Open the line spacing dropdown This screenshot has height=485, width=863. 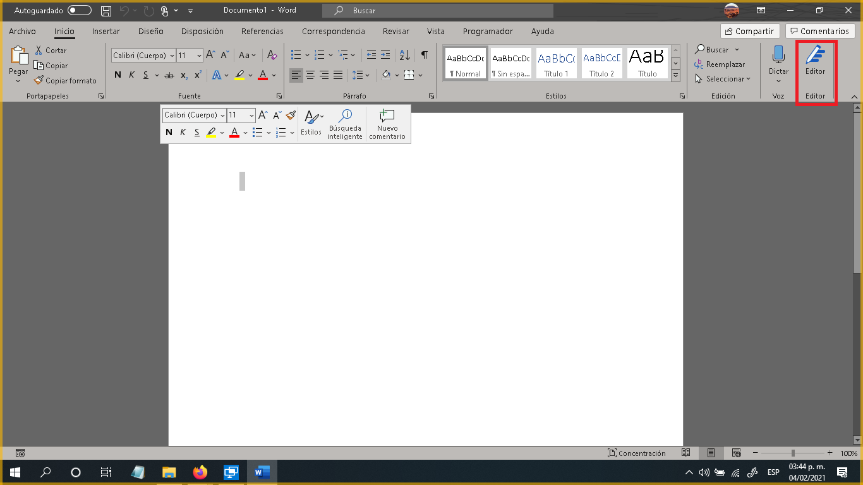[x=361, y=75]
